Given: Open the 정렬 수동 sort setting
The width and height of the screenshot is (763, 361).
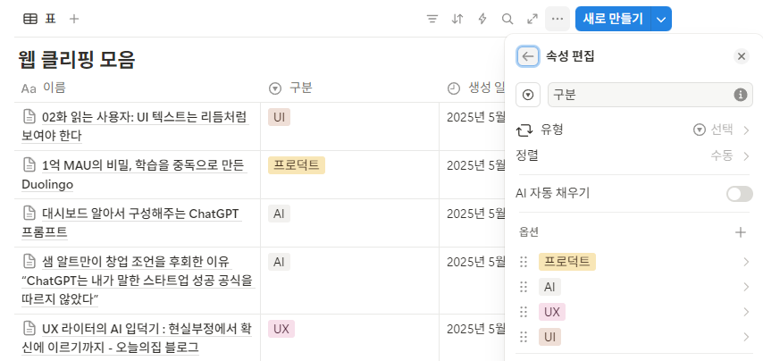Looking at the screenshot, I should click(634, 156).
